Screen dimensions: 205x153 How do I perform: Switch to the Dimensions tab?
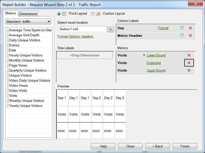(x=28, y=14)
